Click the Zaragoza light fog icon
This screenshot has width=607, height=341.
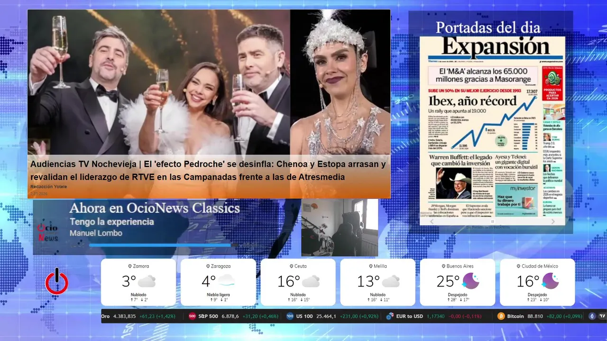point(227,280)
